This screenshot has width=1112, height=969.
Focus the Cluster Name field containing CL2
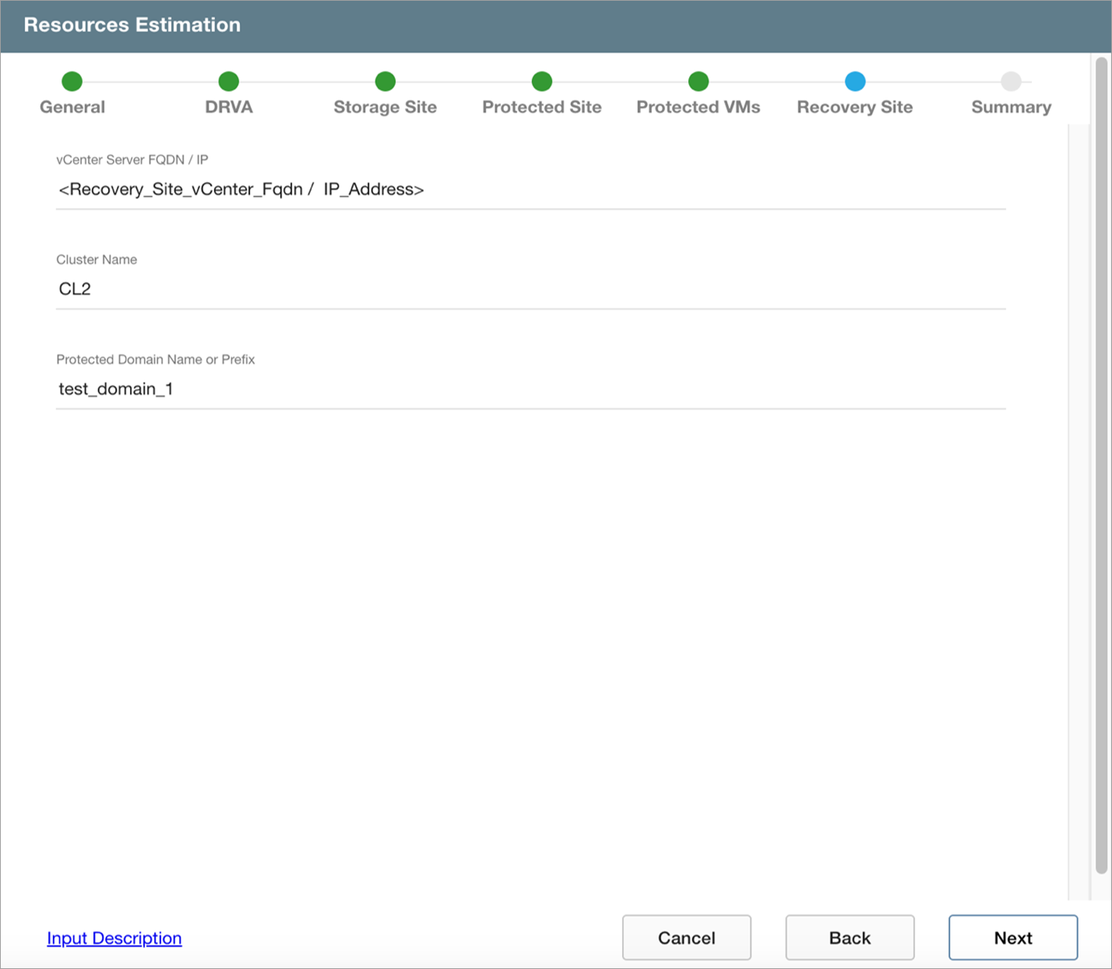click(x=530, y=289)
